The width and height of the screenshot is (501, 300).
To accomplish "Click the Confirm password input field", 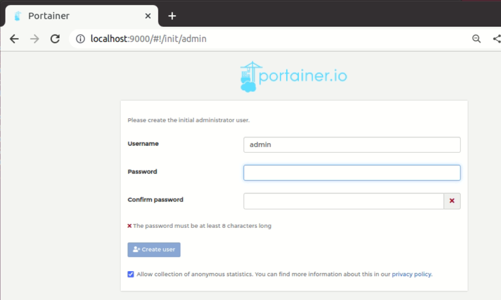I will coord(343,201).
